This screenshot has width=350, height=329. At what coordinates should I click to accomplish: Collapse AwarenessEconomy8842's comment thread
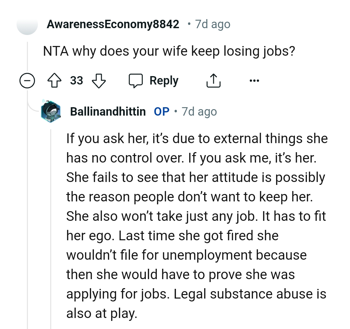tap(27, 81)
